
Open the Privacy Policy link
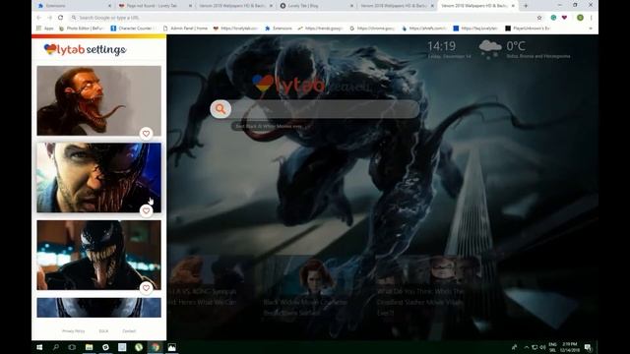pos(74,331)
